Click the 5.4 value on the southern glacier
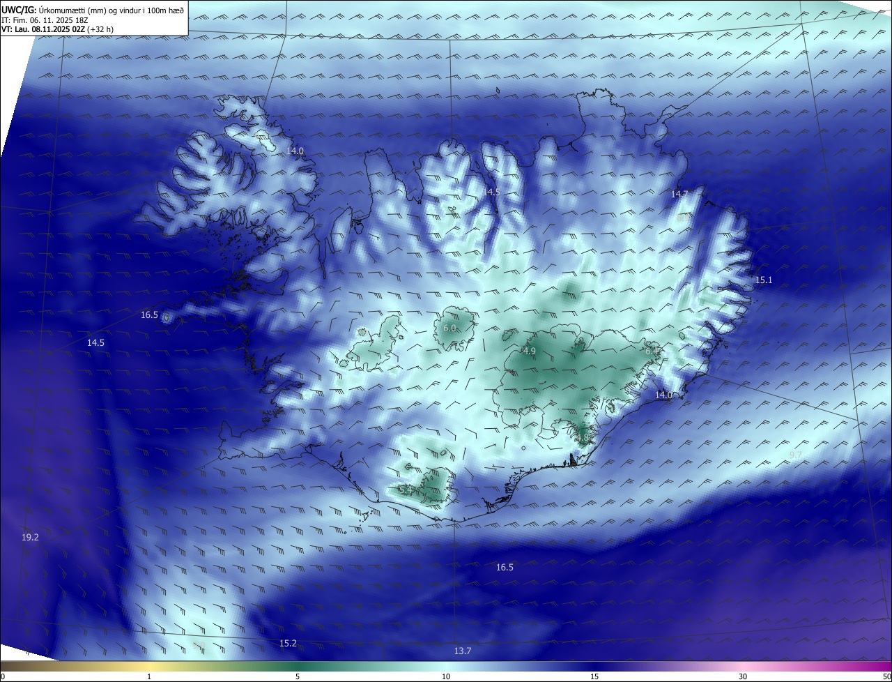892x682 pixels. 406,491
